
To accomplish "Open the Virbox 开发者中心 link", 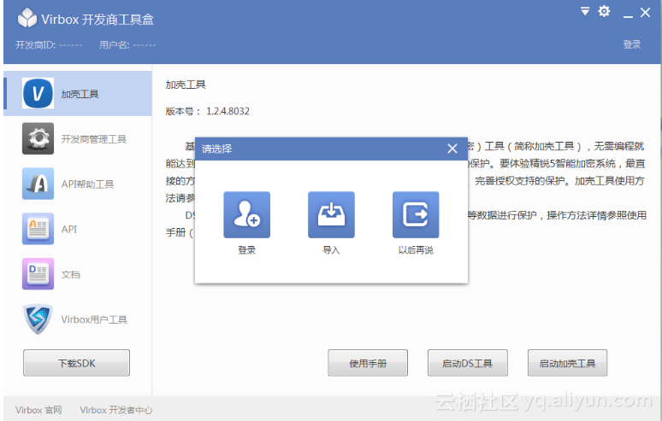I will (x=116, y=410).
